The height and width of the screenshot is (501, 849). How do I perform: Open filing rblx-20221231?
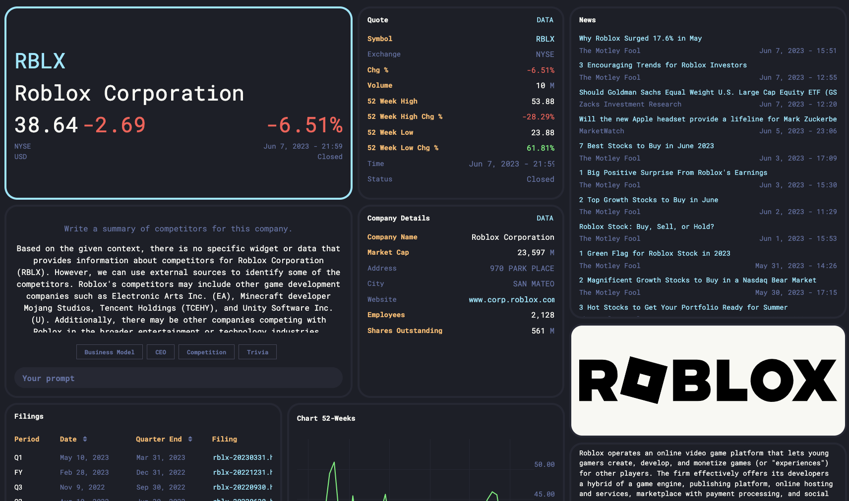243,472
